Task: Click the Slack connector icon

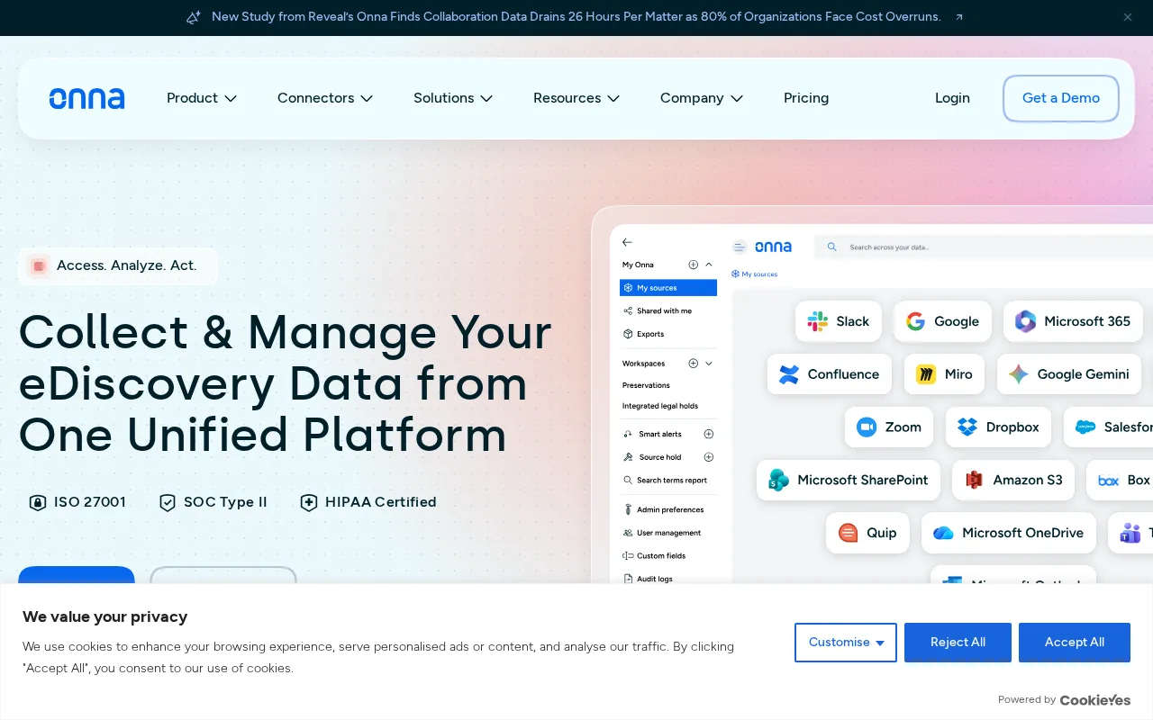Action: tap(818, 321)
